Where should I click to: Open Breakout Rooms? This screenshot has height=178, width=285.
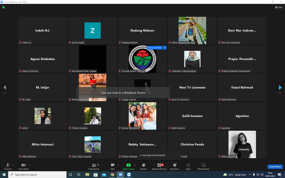coord(159,166)
